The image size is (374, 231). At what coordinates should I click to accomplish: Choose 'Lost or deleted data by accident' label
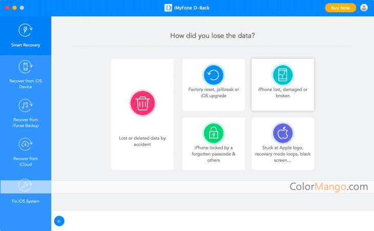142,141
